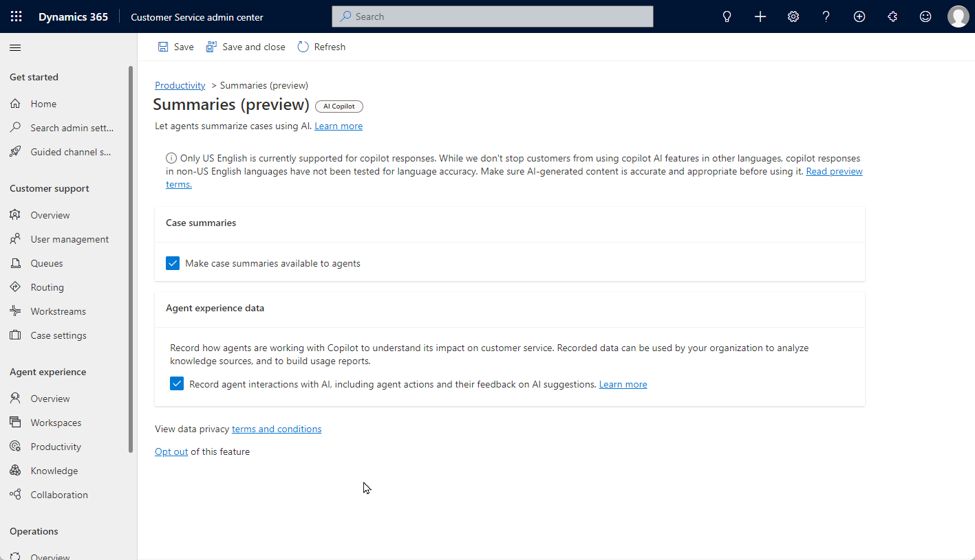Click the sidebar vertical scrollbar
This screenshot has width=975, height=560.
(x=131, y=260)
